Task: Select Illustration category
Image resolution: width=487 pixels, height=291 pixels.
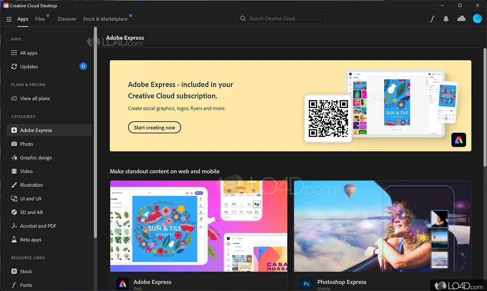Action: pos(49,185)
